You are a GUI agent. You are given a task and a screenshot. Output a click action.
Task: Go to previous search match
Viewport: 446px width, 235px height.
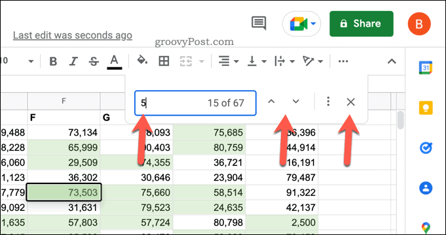coord(271,101)
